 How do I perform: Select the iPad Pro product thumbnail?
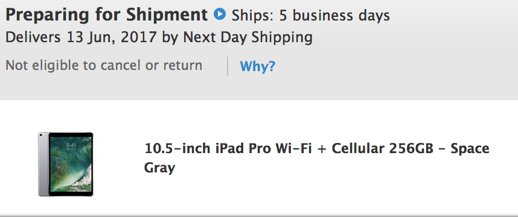pos(65,164)
